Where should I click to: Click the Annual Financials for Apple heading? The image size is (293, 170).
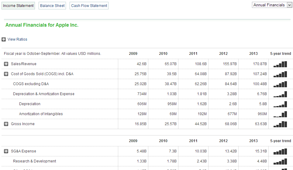(x=42, y=25)
